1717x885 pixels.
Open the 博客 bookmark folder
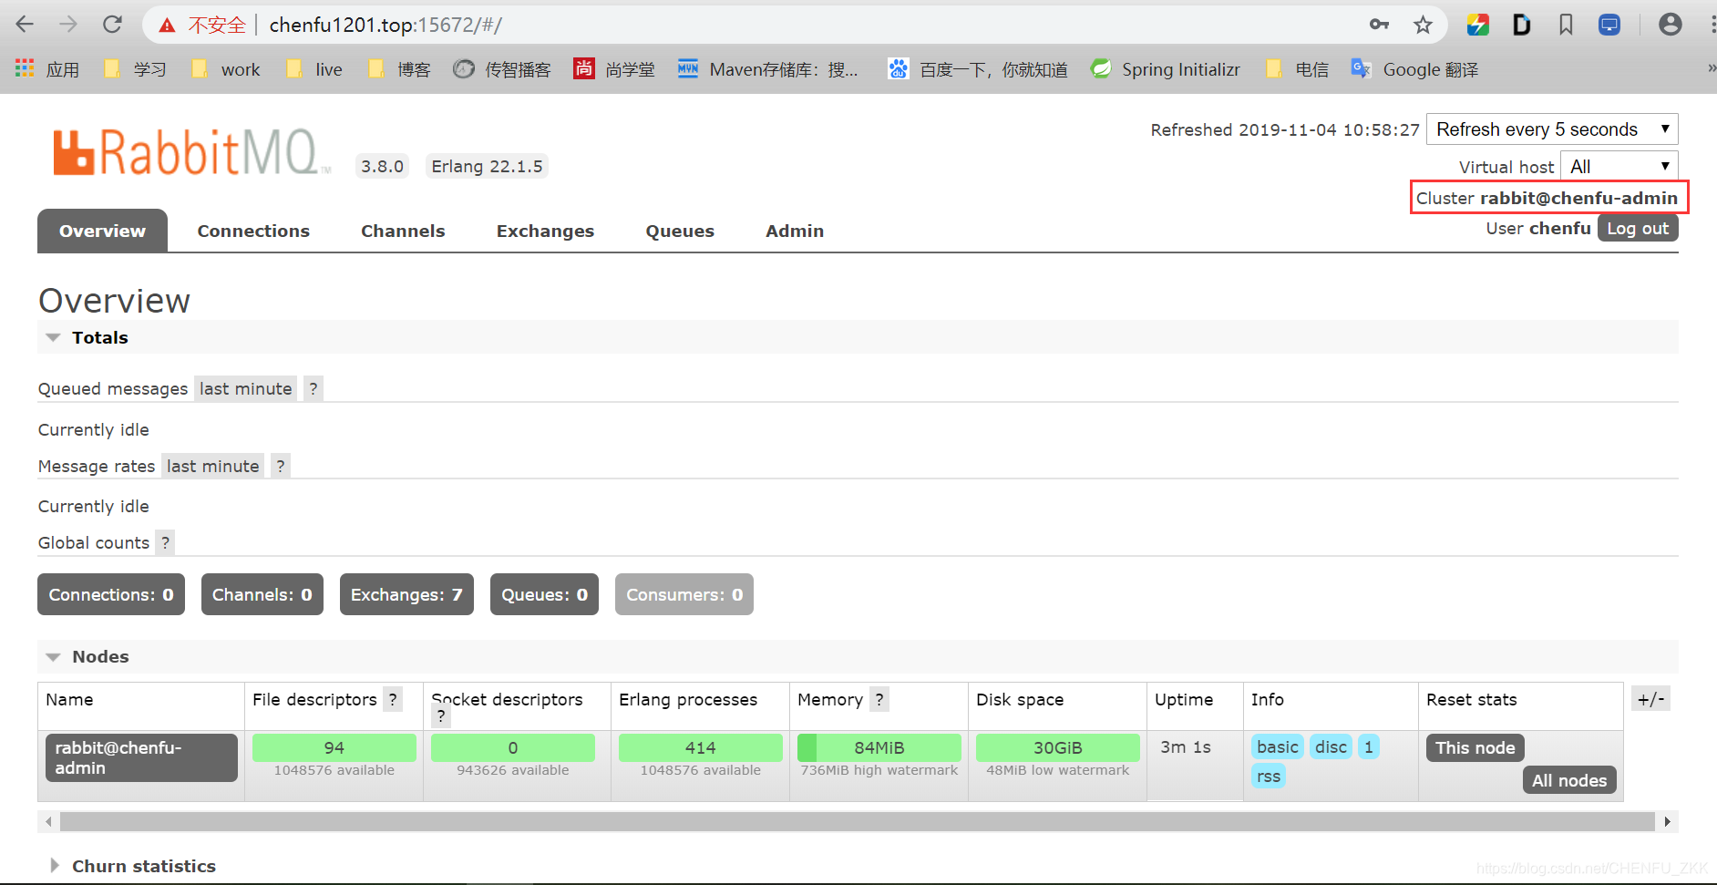pos(399,69)
